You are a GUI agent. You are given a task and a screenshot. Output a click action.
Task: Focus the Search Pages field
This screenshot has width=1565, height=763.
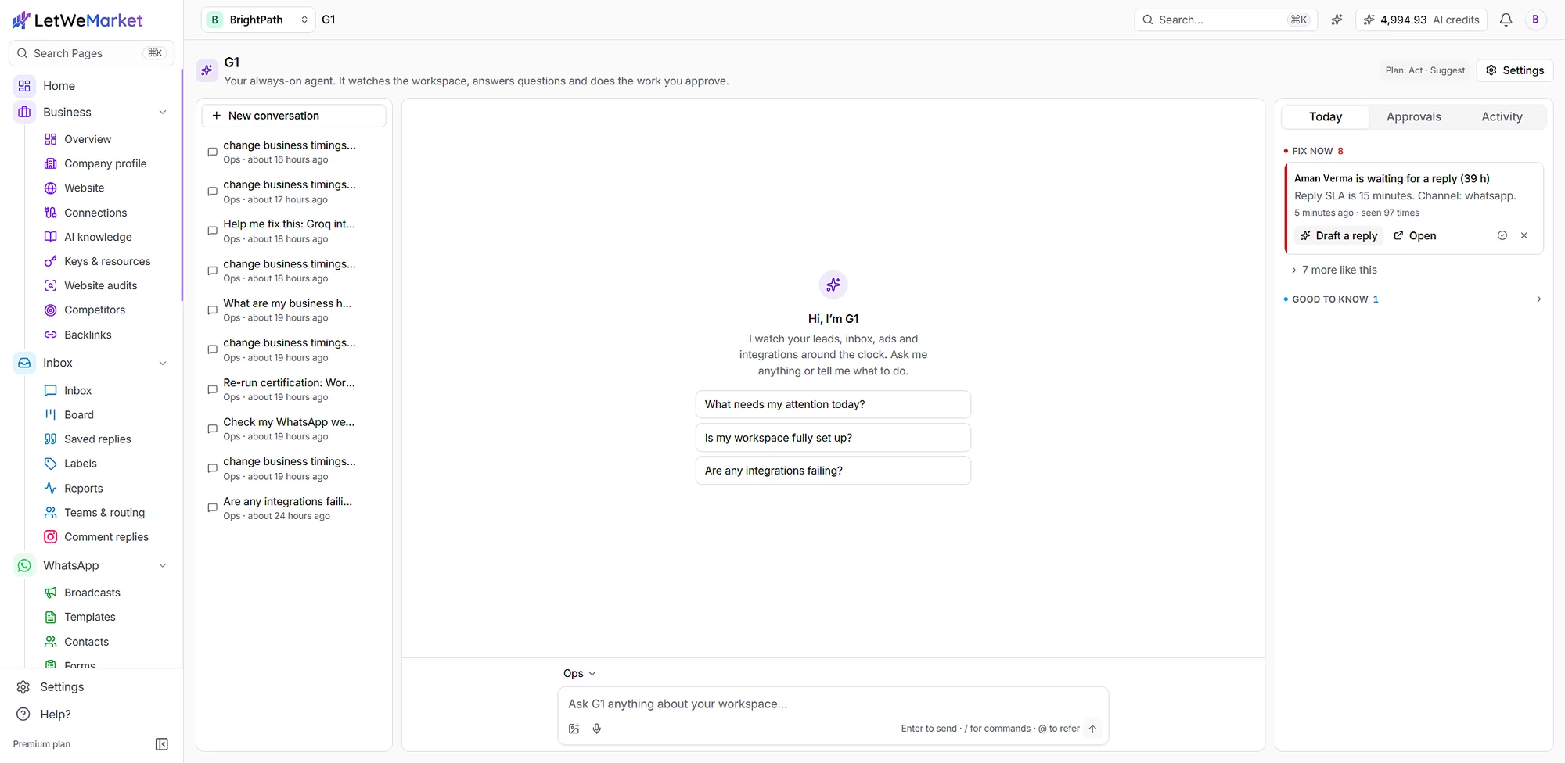click(x=91, y=53)
